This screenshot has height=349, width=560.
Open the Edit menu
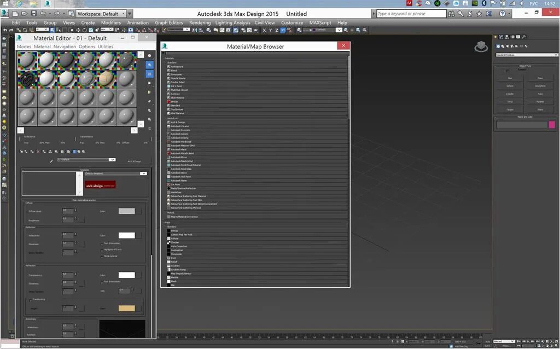click(x=16, y=22)
